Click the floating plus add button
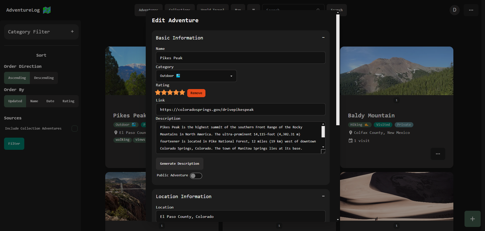The image size is (485, 231). coord(472,219)
